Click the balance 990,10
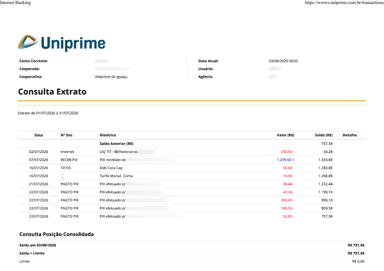The height and width of the screenshot is (271, 384). pyautogui.click(x=327, y=200)
